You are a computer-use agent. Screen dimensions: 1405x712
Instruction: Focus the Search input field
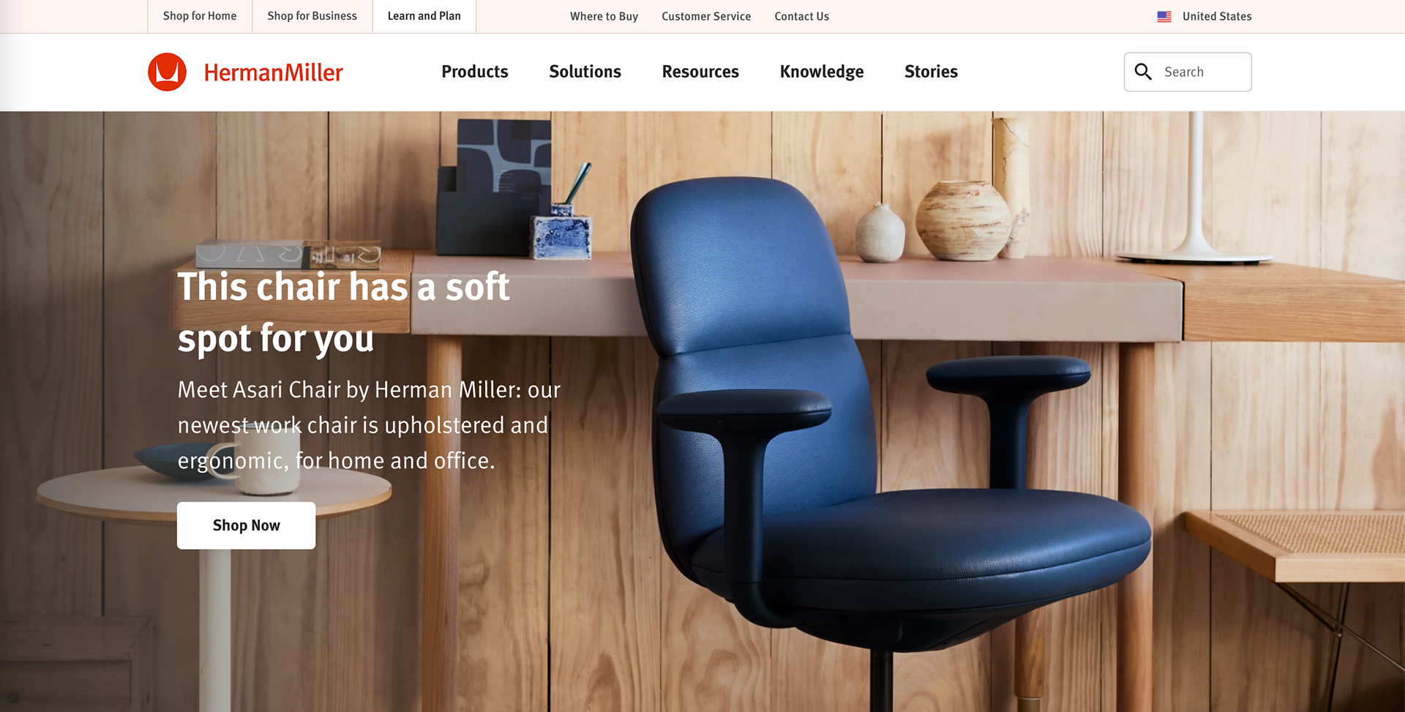[1188, 72]
